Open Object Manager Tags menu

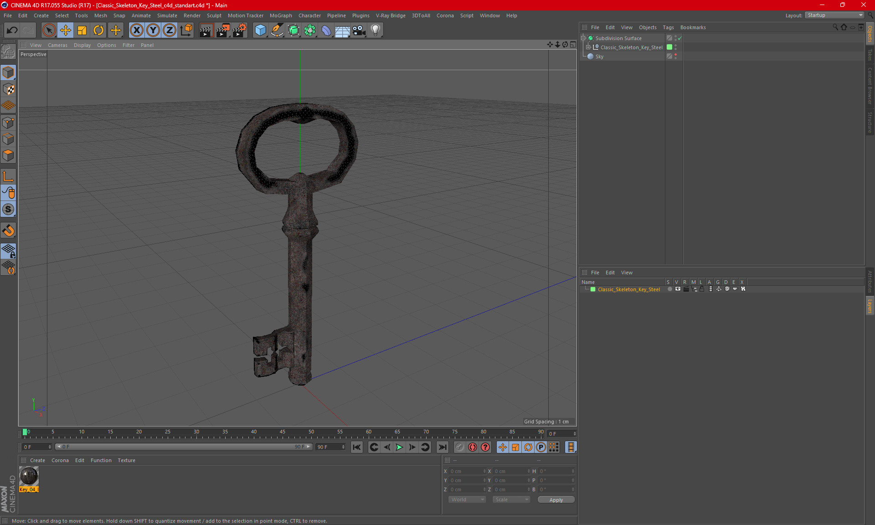point(668,27)
